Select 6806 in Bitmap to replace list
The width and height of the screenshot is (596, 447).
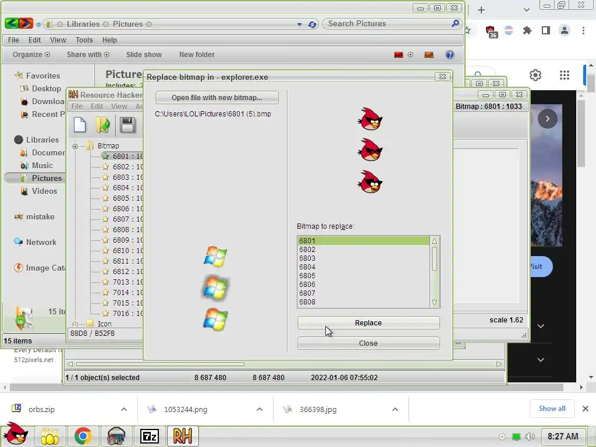(x=363, y=284)
